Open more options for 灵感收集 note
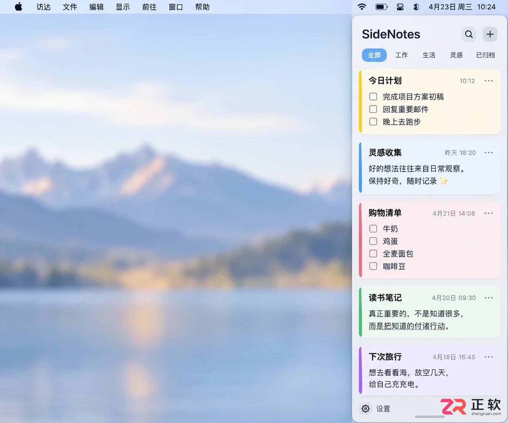508x423 pixels. pyautogui.click(x=489, y=153)
